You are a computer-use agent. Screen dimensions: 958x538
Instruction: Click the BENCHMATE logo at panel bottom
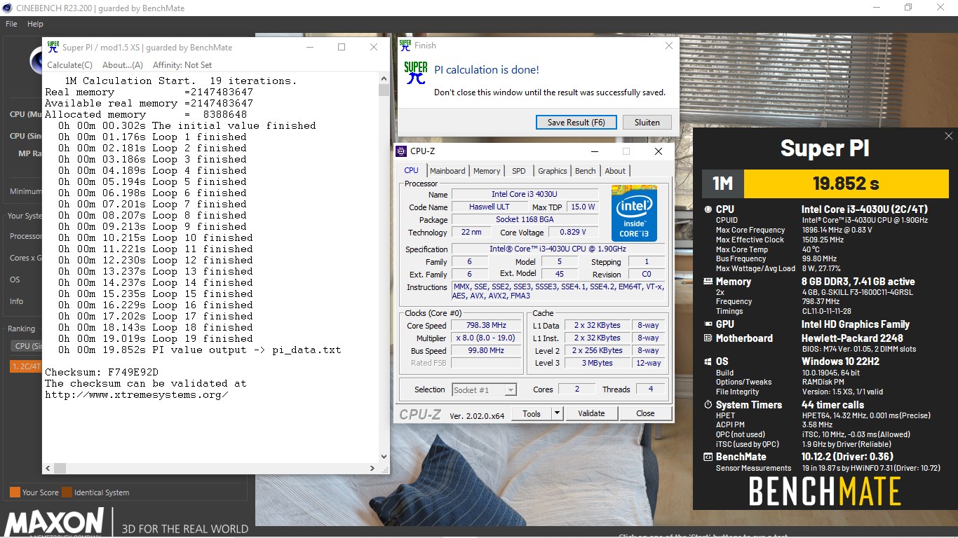[x=825, y=492]
